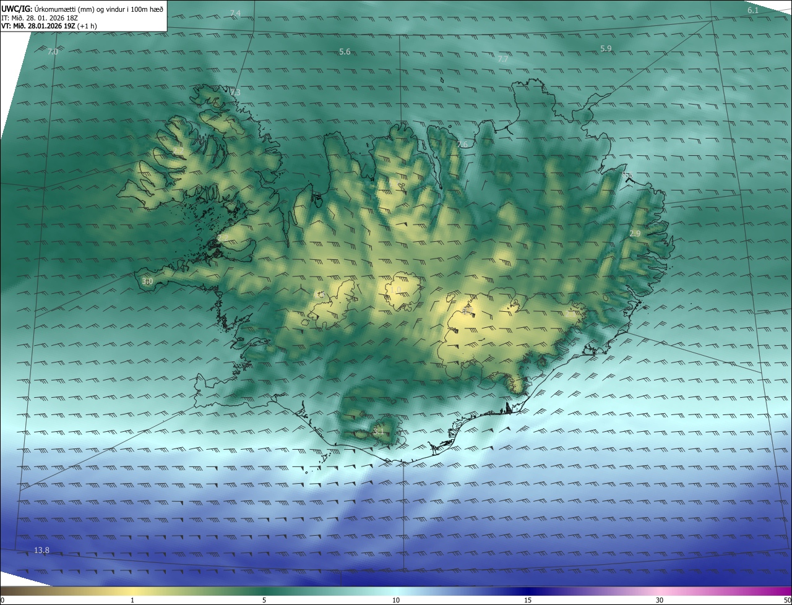This screenshot has width=792, height=605.
Task: Click the 5.6 value label on the map
Action: click(x=345, y=52)
